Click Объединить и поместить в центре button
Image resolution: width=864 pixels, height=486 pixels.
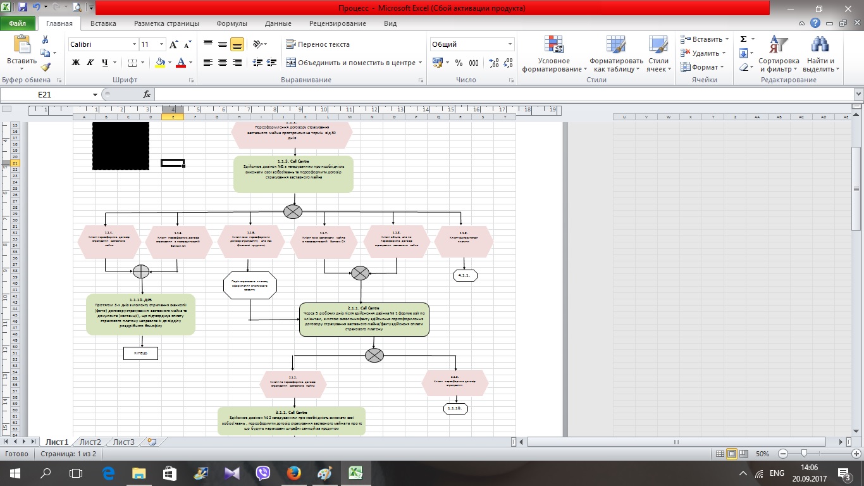click(351, 63)
